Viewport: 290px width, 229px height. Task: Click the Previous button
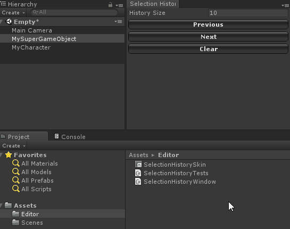pos(208,24)
